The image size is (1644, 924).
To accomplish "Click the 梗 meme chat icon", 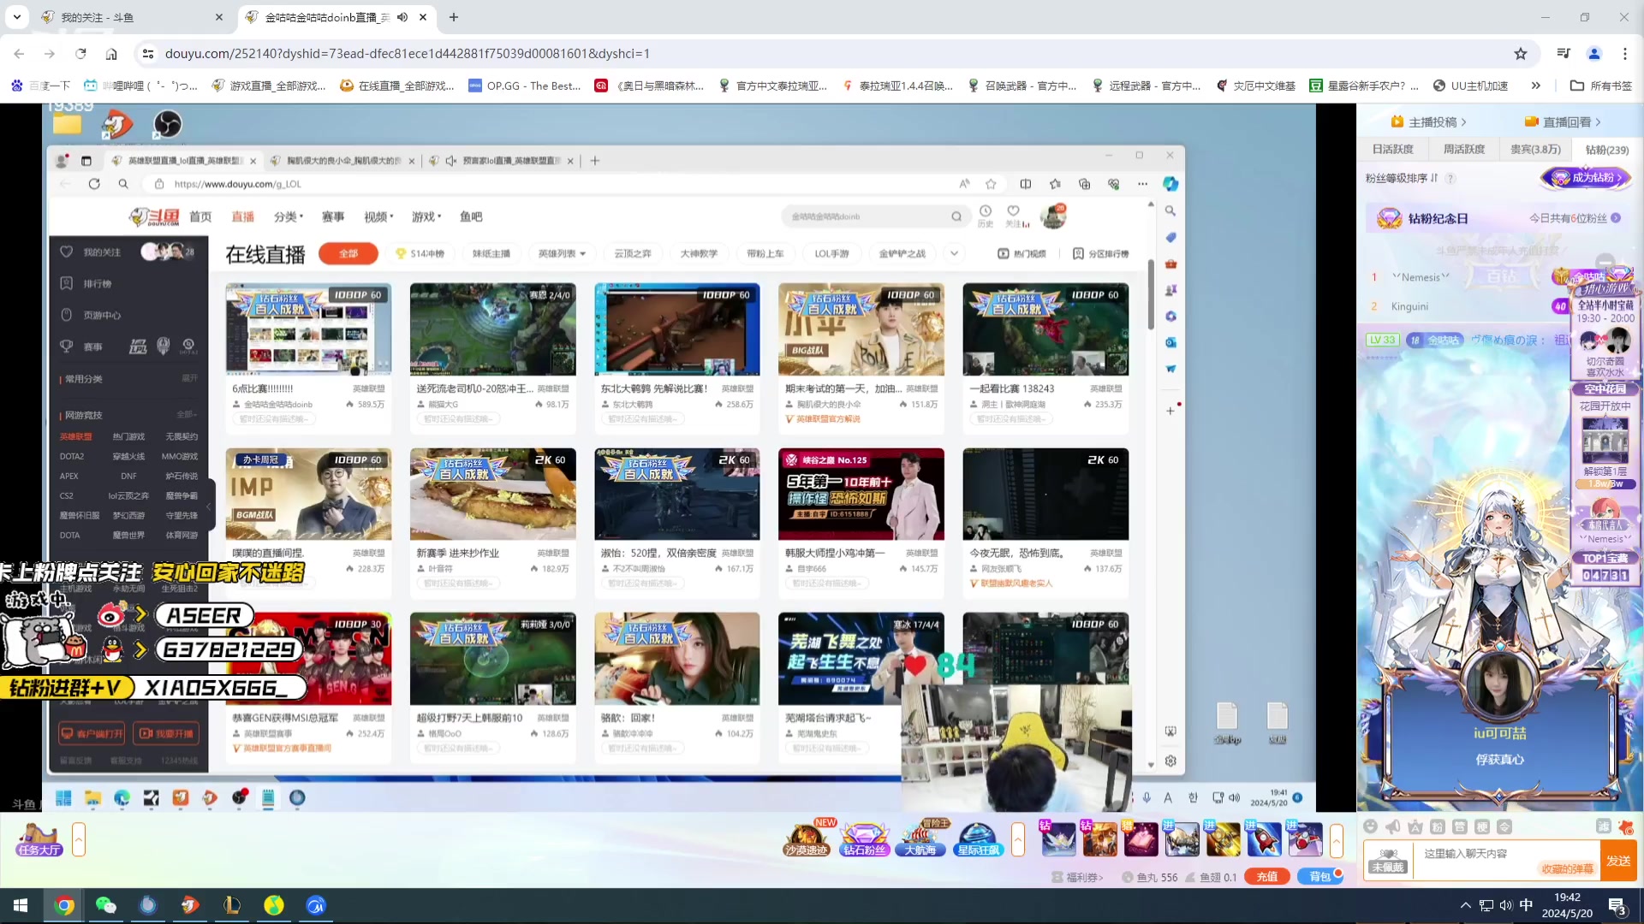I will click(1482, 826).
